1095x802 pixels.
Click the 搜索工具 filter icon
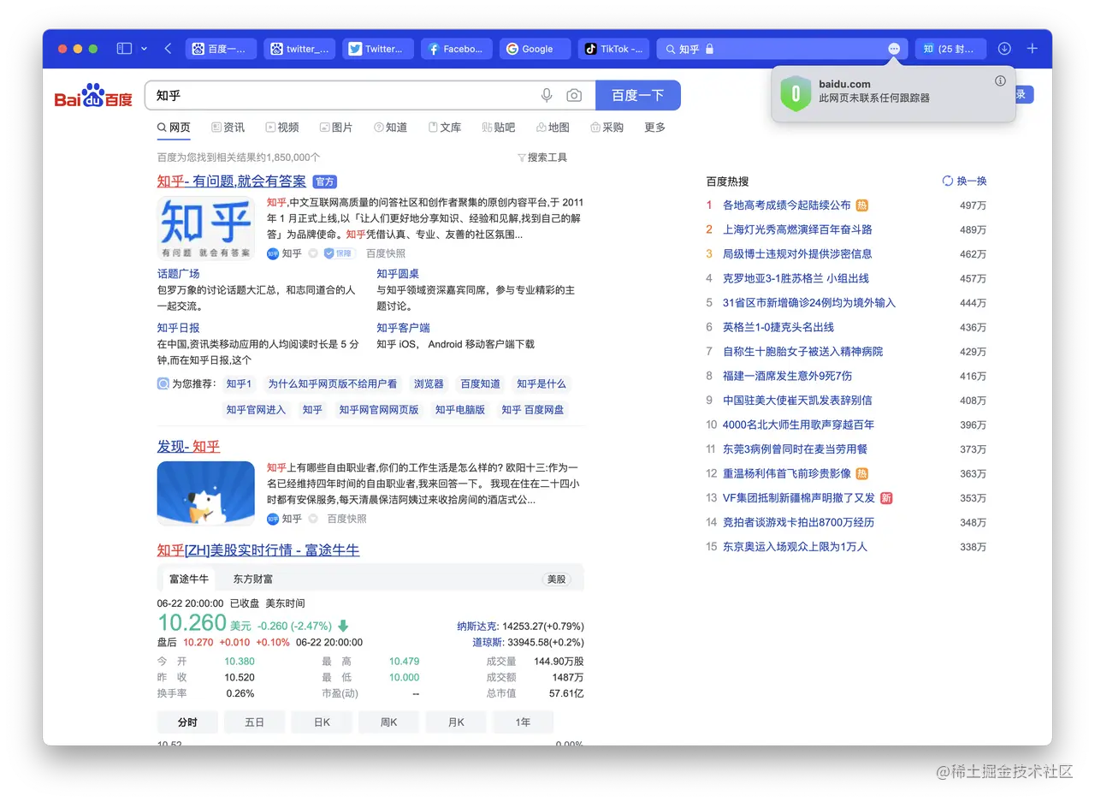(x=522, y=157)
